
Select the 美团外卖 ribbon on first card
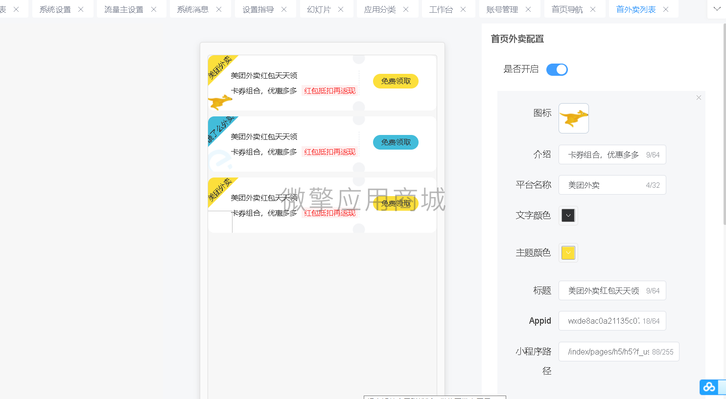[x=220, y=67]
